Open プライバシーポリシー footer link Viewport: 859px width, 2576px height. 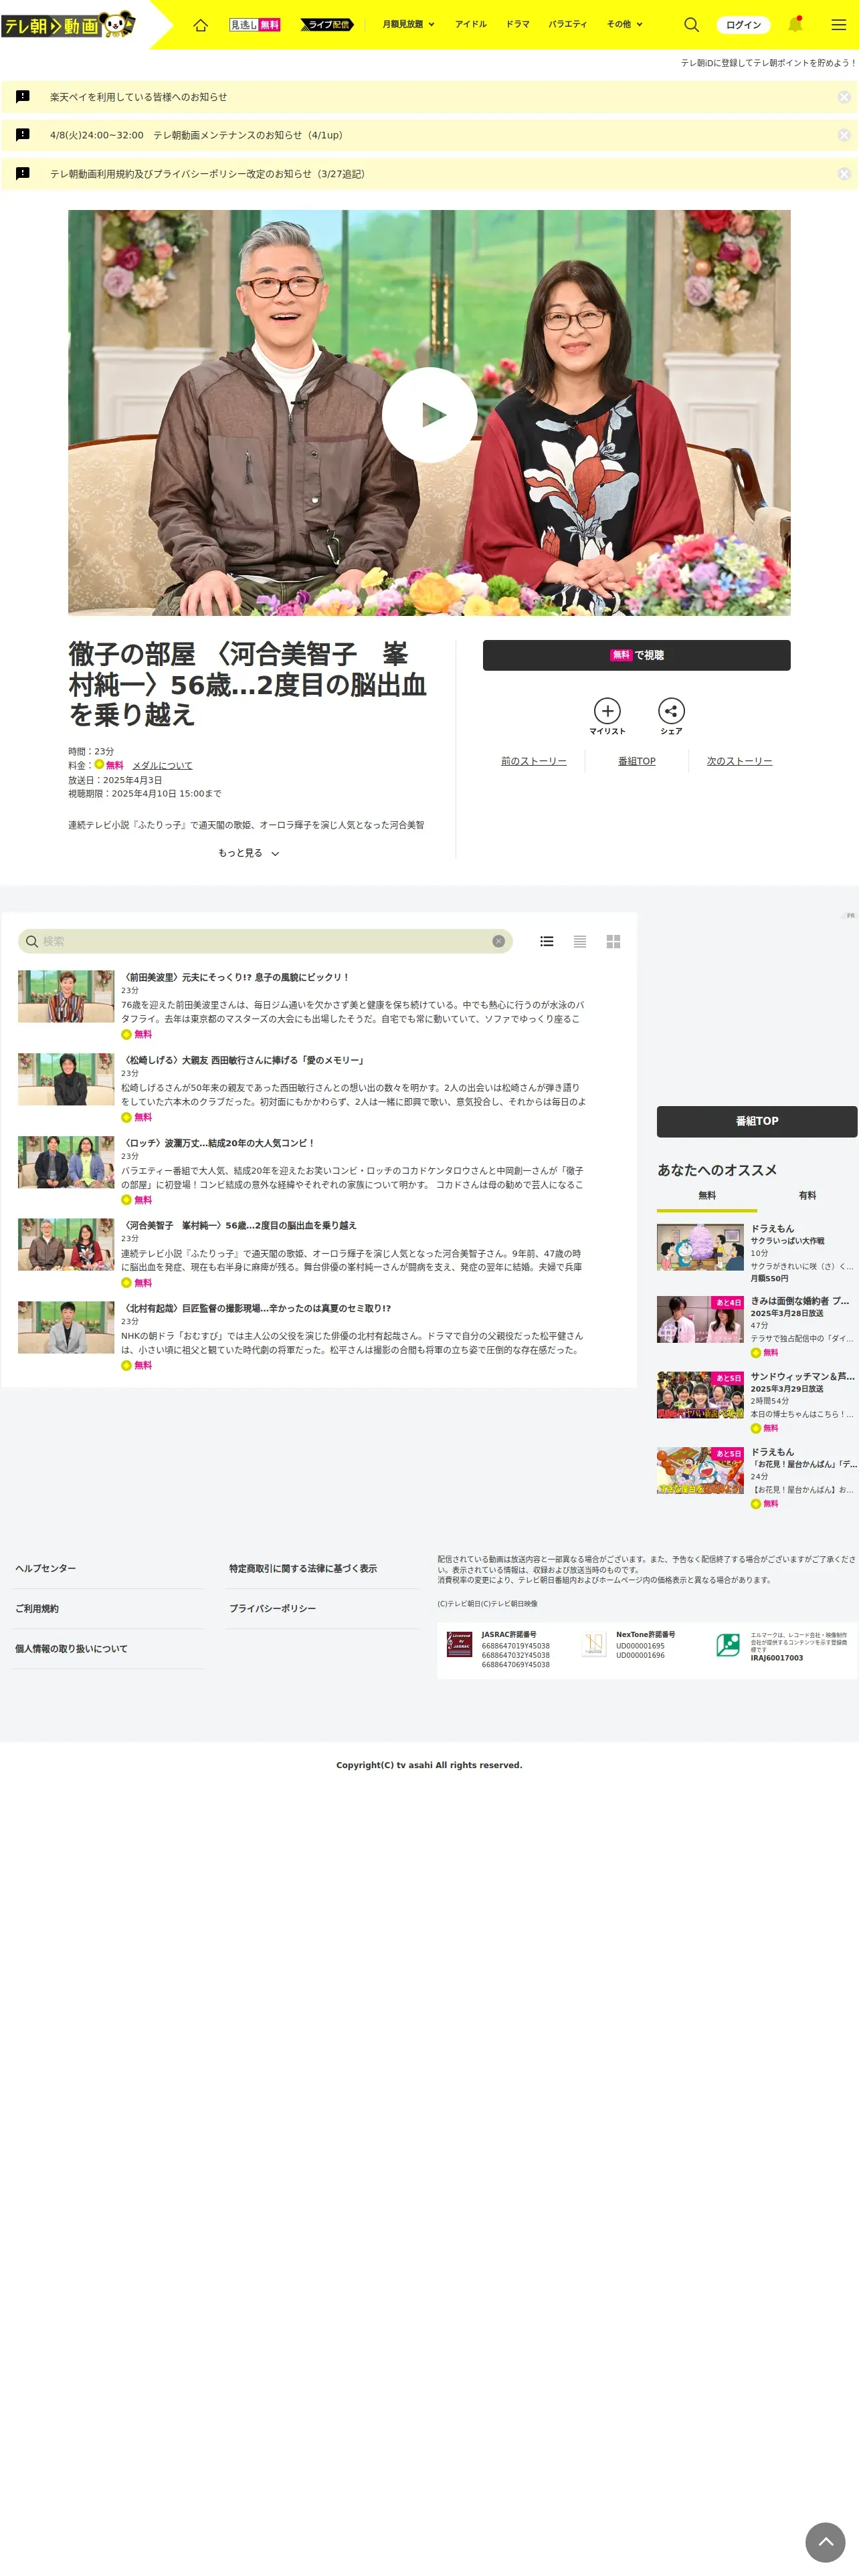[x=272, y=1608]
